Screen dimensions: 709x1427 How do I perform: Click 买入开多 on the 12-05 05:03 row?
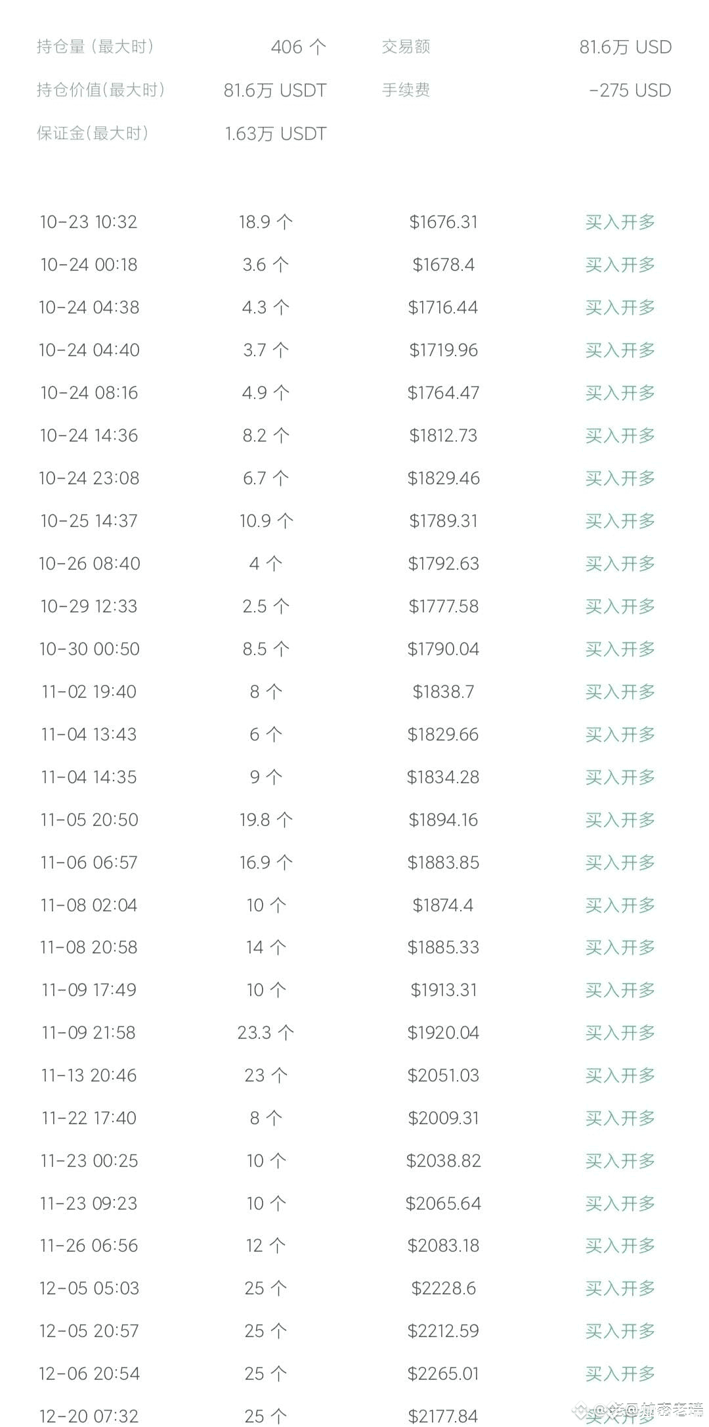click(x=620, y=1288)
